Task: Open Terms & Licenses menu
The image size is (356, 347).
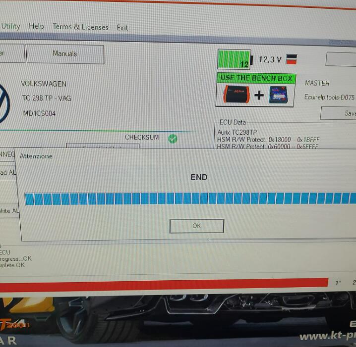Action: [x=80, y=27]
